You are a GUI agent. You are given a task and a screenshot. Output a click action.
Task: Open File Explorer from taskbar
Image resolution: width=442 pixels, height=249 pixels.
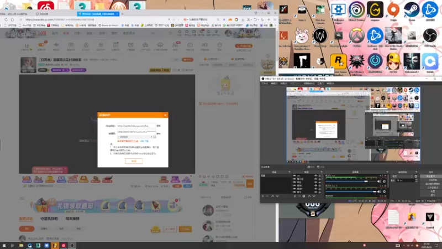point(21,246)
